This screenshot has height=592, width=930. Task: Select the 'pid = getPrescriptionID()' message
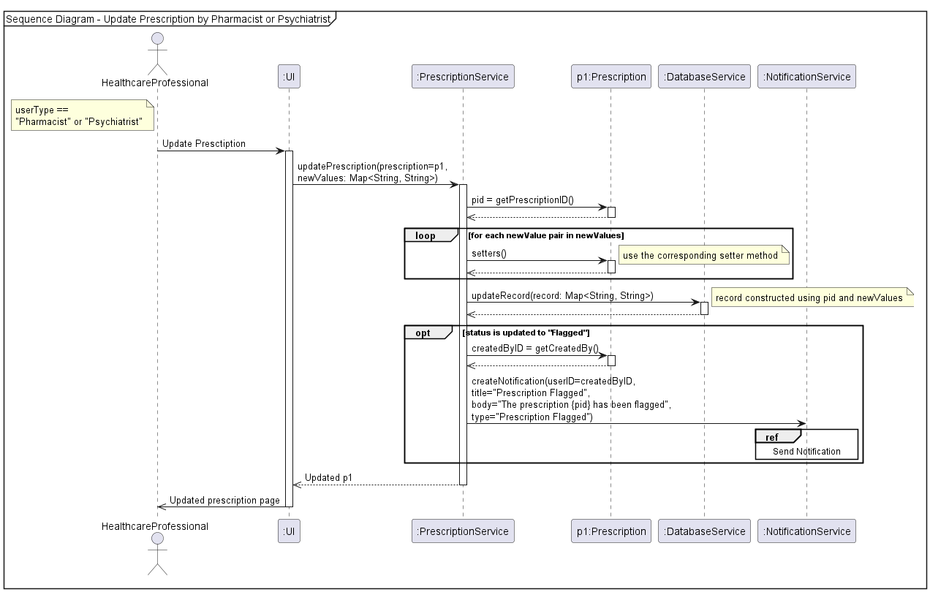pyautogui.click(x=523, y=200)
